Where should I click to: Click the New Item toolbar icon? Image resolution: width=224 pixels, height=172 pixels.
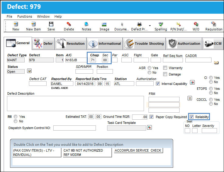click(33, 24)
